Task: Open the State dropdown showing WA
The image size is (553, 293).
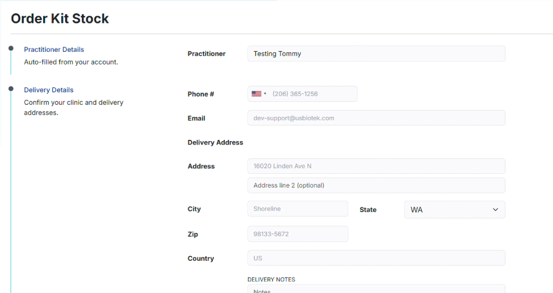Action: (454, 210)
